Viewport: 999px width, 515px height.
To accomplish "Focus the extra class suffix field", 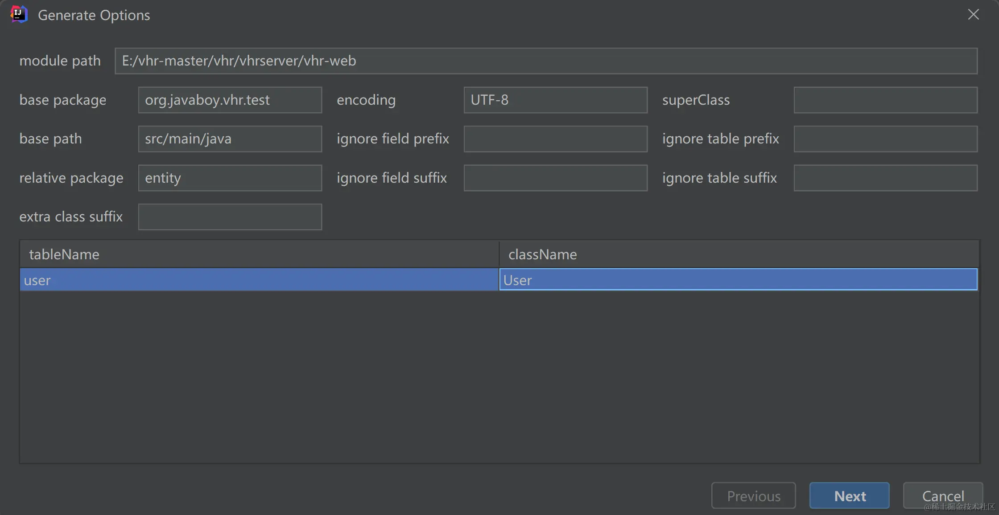I will 230,217.
